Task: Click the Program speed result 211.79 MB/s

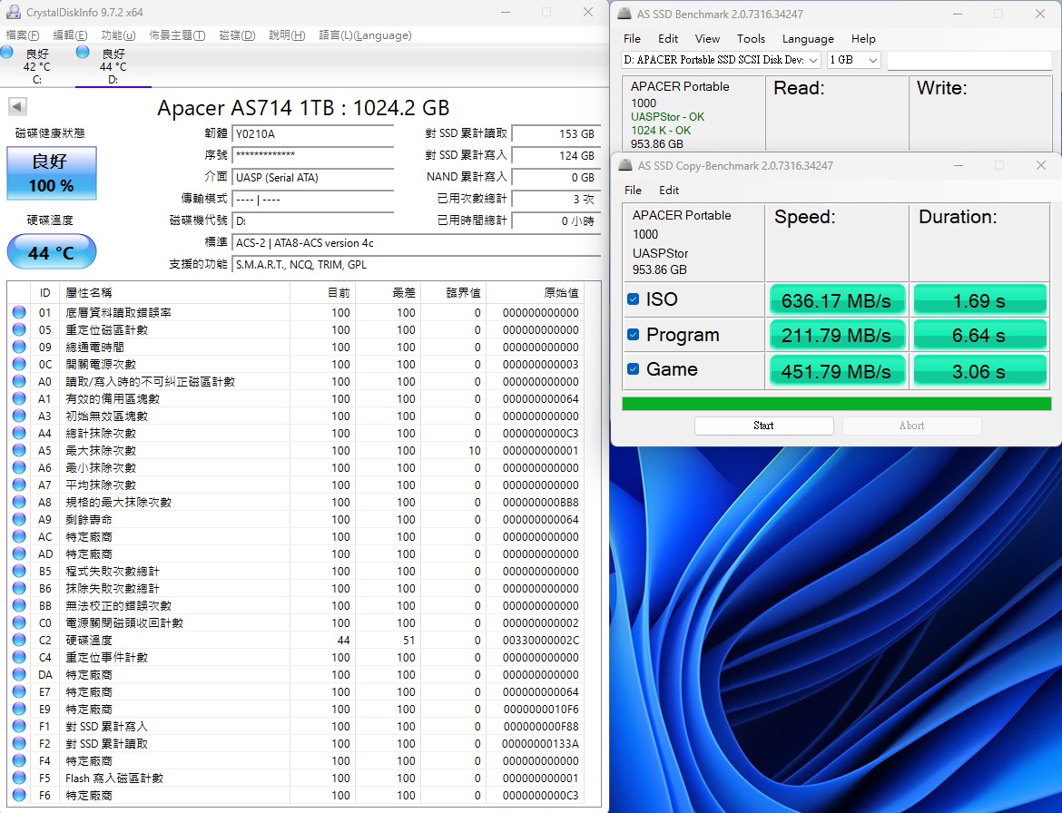Action: pyautogui.click(x=837, y=335)
